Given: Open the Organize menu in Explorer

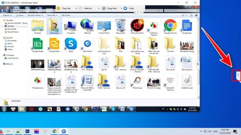Looking at the screenshot, I should [x=7, y=15].
